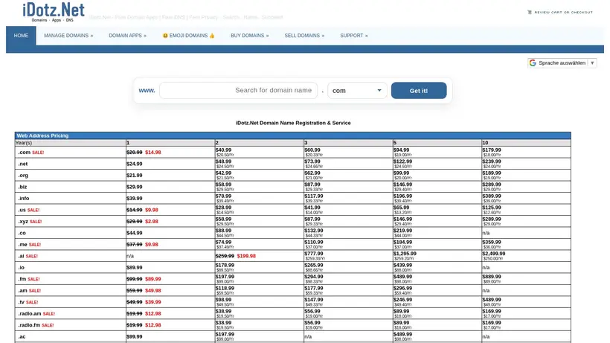Click the .biz 1-year price $29.99
Screen dimensions: 610x343
click(134, 187)
